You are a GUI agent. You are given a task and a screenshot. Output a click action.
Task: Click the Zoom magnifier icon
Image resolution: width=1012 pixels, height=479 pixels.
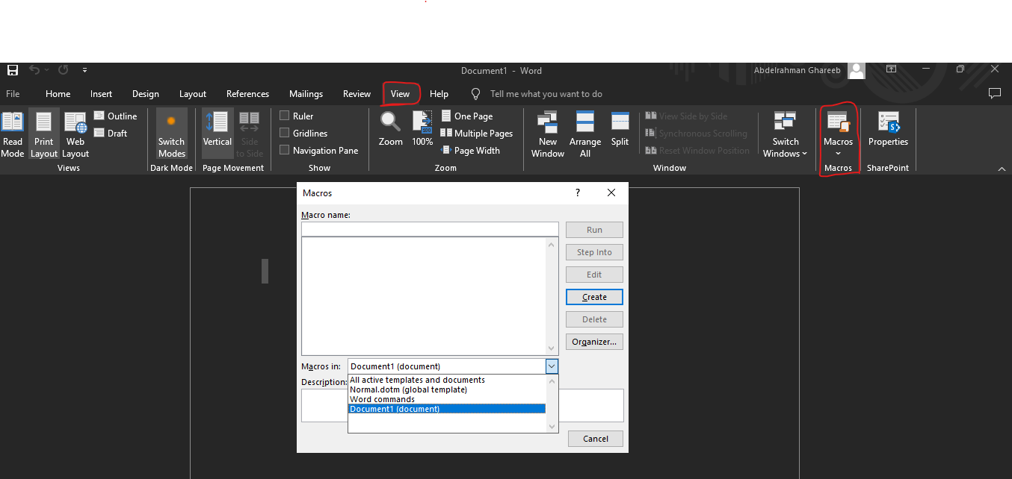click(390, 121)
